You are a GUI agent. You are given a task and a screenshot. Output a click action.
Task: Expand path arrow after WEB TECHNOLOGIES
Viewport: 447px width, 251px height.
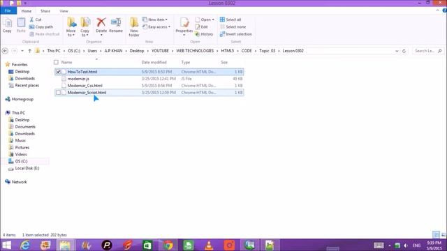[x=217, y=51]
